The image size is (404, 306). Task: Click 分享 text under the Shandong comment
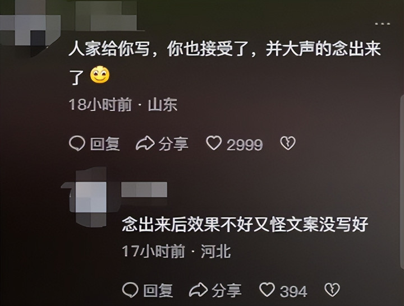[173, 143]
